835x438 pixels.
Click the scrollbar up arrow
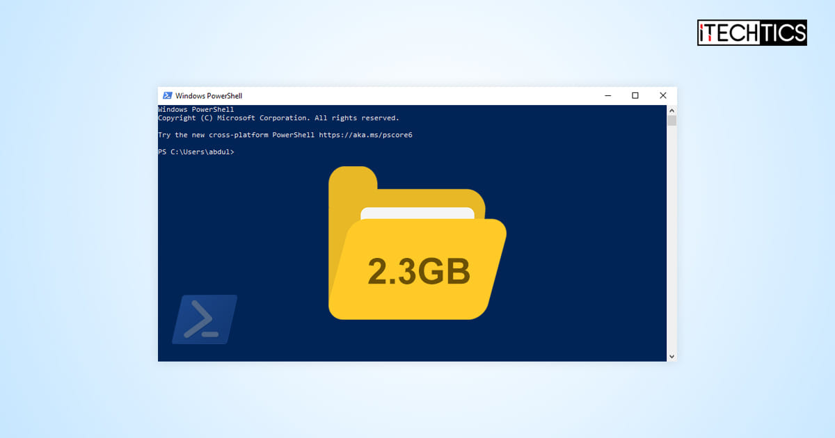(671, 109)
